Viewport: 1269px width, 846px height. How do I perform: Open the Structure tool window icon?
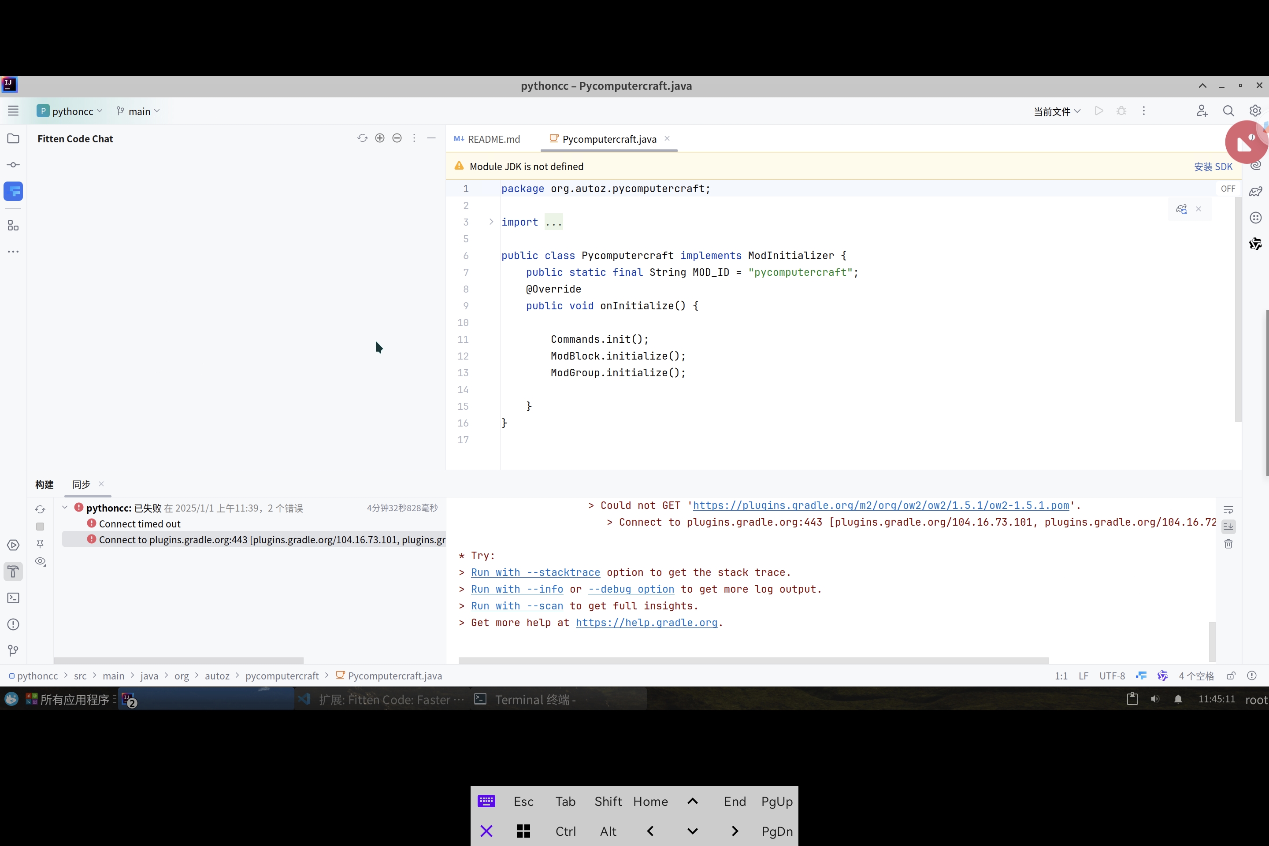click(14, 226)
